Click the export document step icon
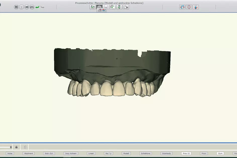237x158 pixels. [x=126, y=7]
